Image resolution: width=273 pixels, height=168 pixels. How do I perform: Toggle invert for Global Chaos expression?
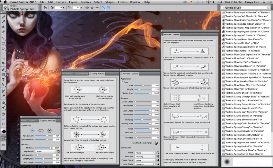point(158,160)
